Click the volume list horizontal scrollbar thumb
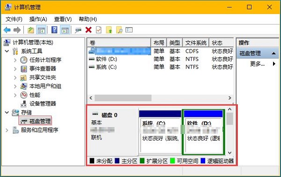281x177 pixels. coord(123,98)
